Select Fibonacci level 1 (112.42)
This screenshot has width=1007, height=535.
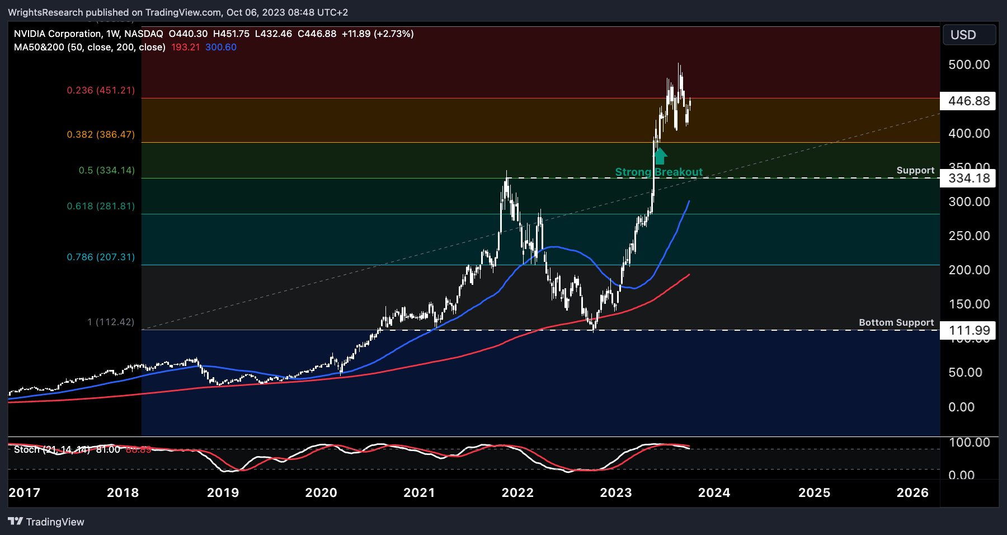pos(111,322)
